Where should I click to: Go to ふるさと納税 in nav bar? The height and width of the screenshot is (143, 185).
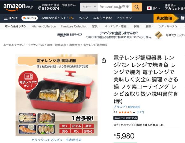pos(102,18)
